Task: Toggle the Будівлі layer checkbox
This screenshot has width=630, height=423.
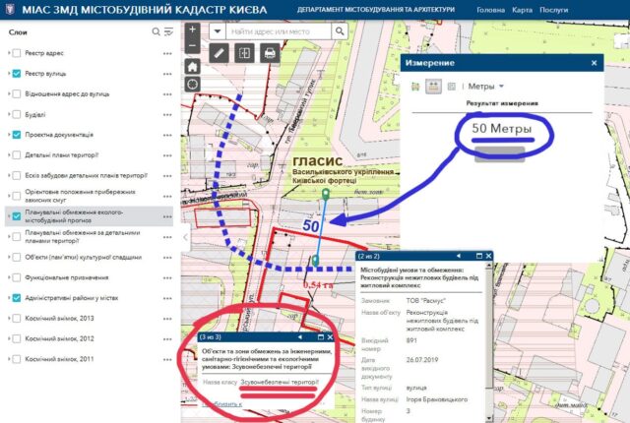Action: click(17, 114)
